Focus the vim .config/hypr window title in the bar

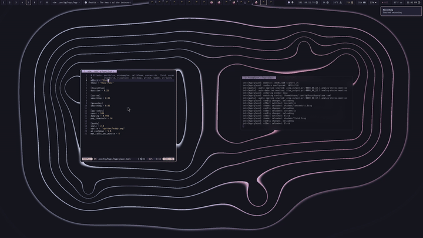pos(66,2)
